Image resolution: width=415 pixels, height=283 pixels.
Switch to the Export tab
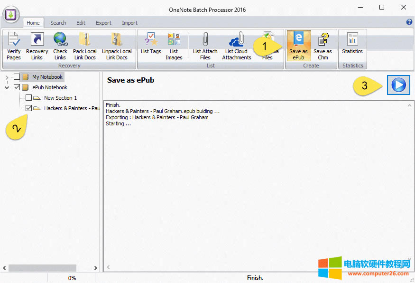[x=103, y=22]
